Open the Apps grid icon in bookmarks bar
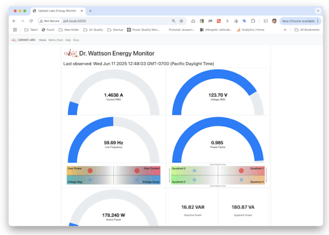Screen dimensions: 329x235 coord(15,30)
